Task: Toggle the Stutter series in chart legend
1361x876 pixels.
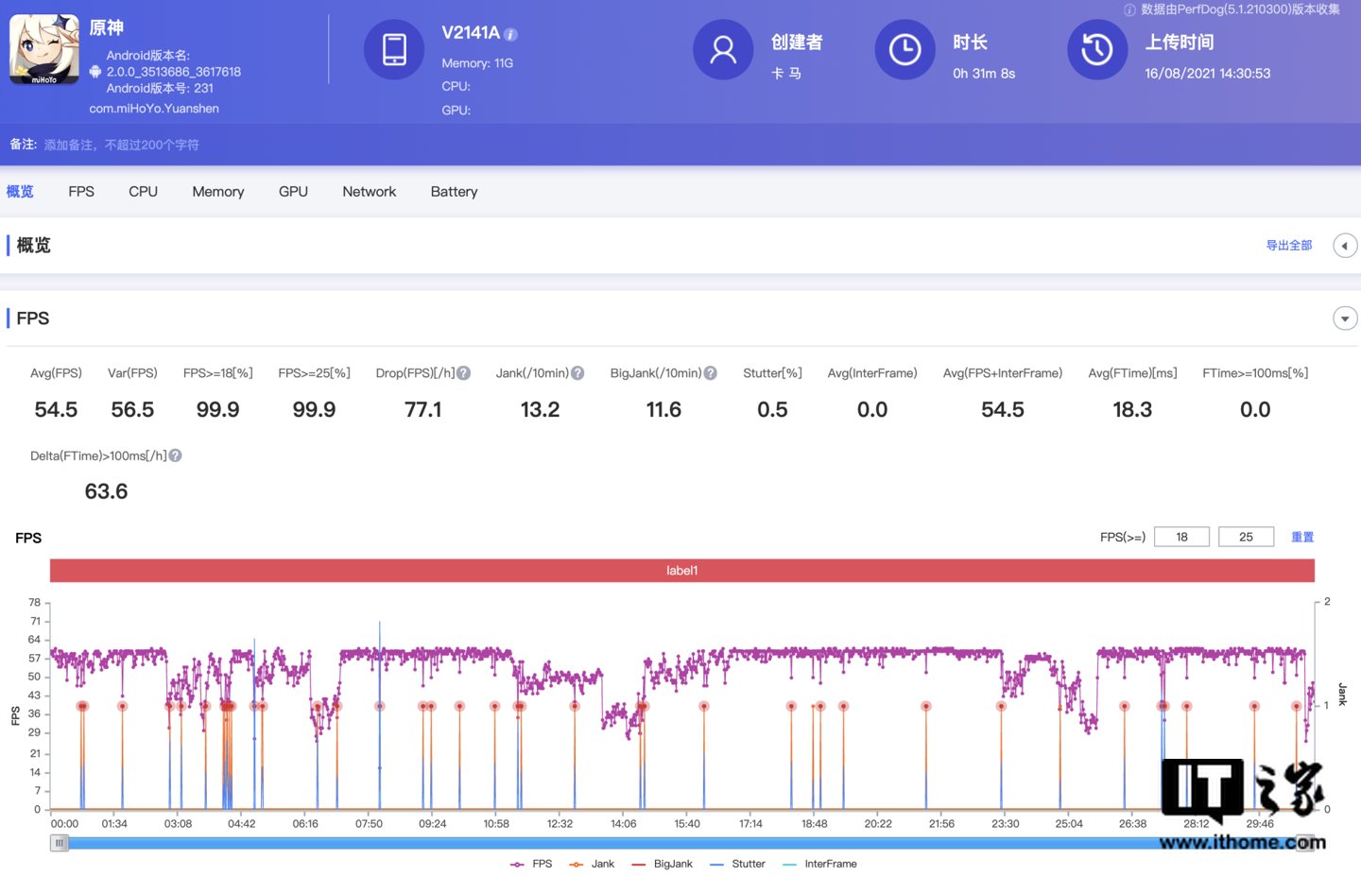Action: click(737, 864)
